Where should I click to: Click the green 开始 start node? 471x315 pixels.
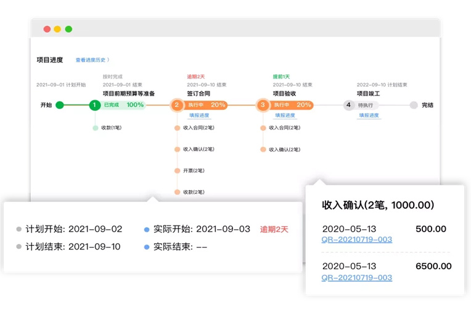[60, 105]
